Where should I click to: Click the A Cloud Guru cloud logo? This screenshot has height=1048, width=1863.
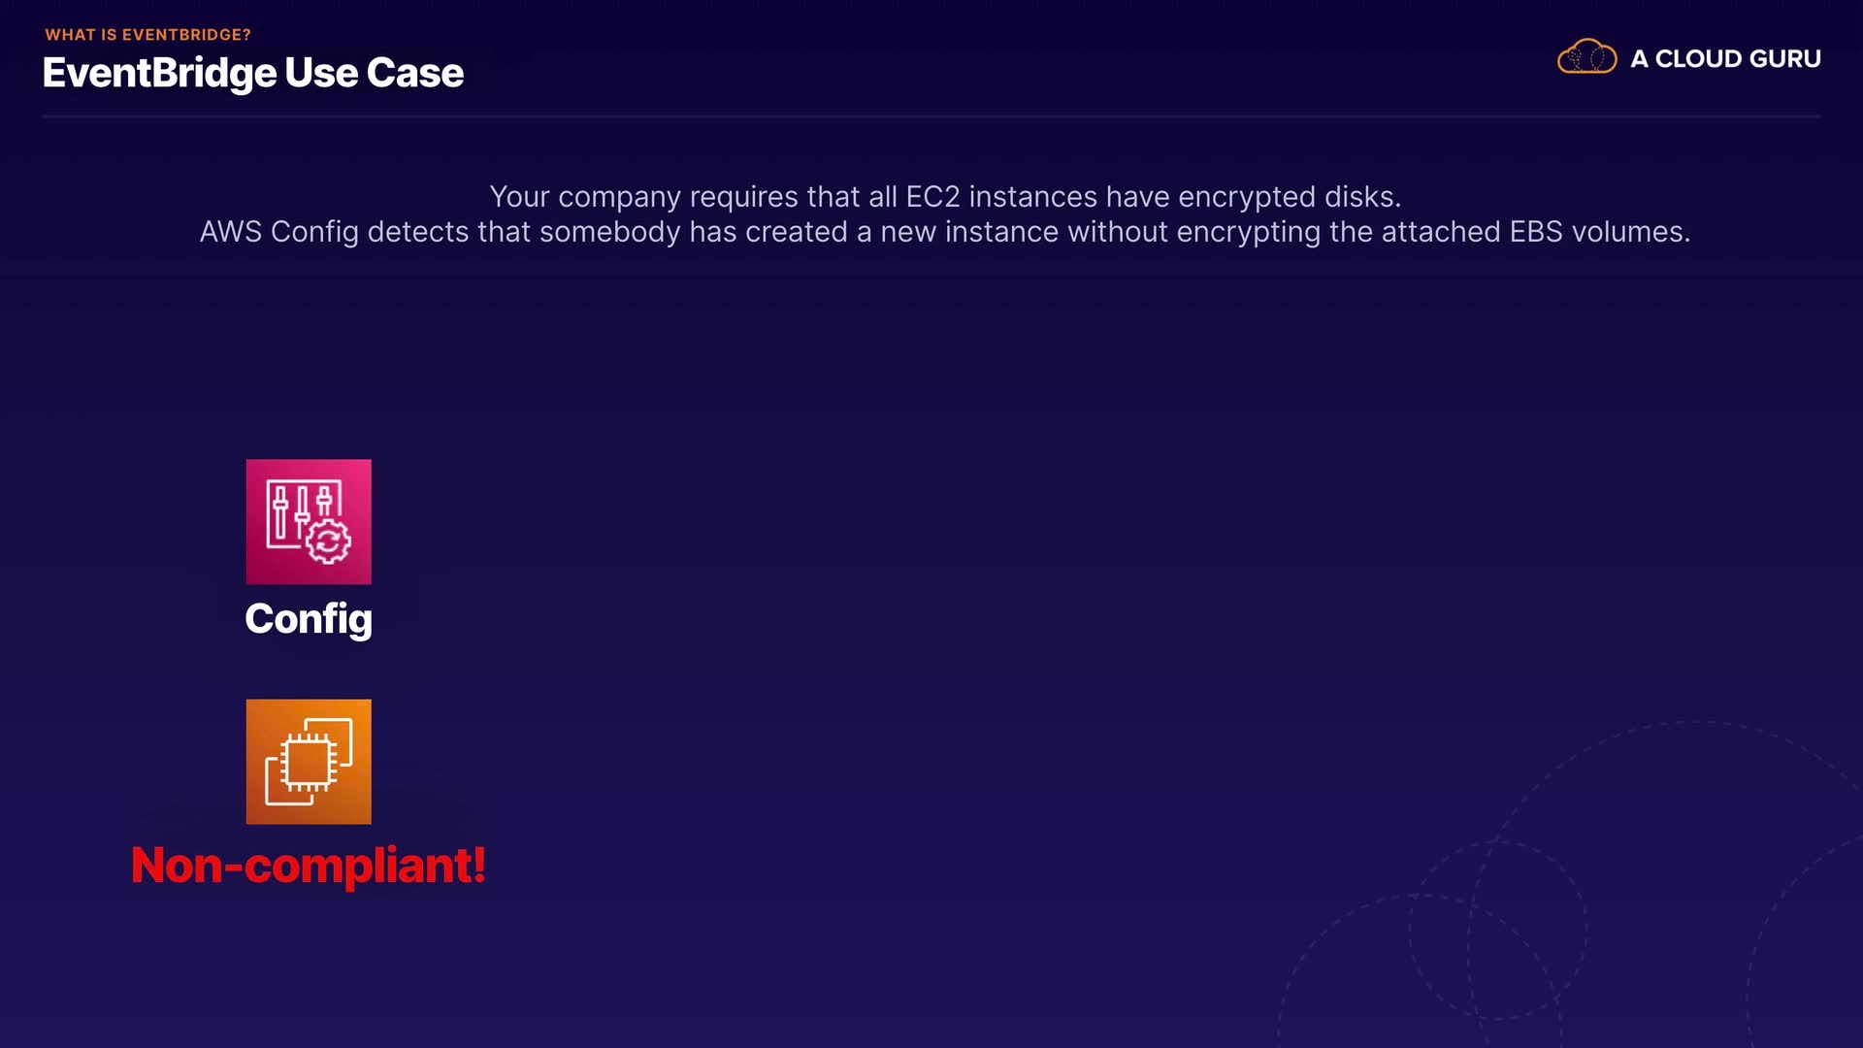coord(1586,58)
